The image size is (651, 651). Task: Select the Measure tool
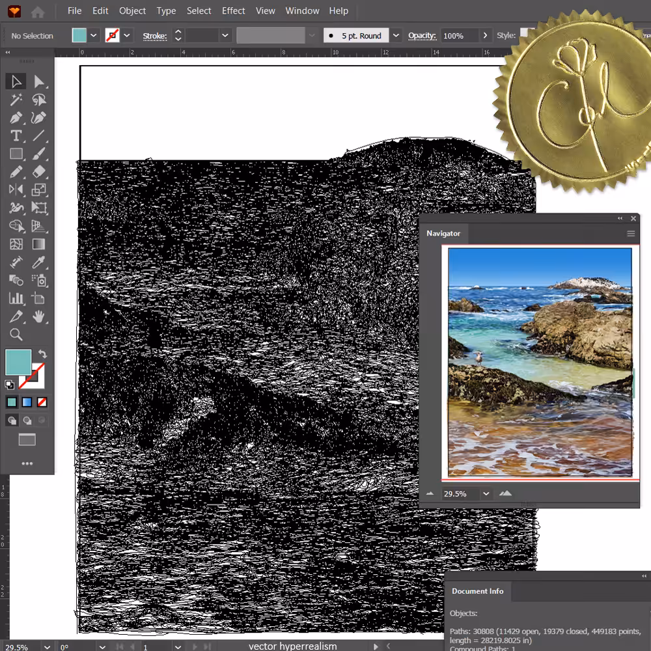(x=16, y=262)
